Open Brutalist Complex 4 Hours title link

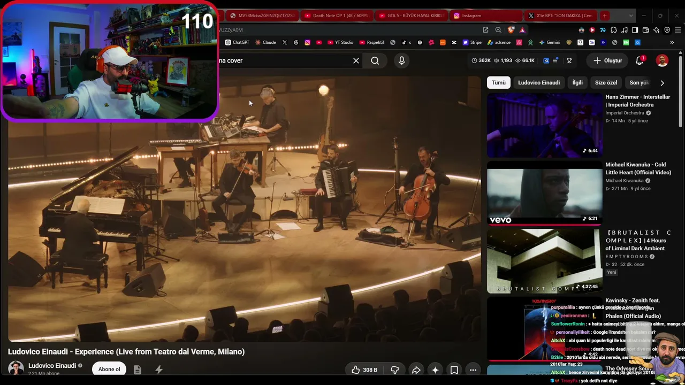coord(638,241)
